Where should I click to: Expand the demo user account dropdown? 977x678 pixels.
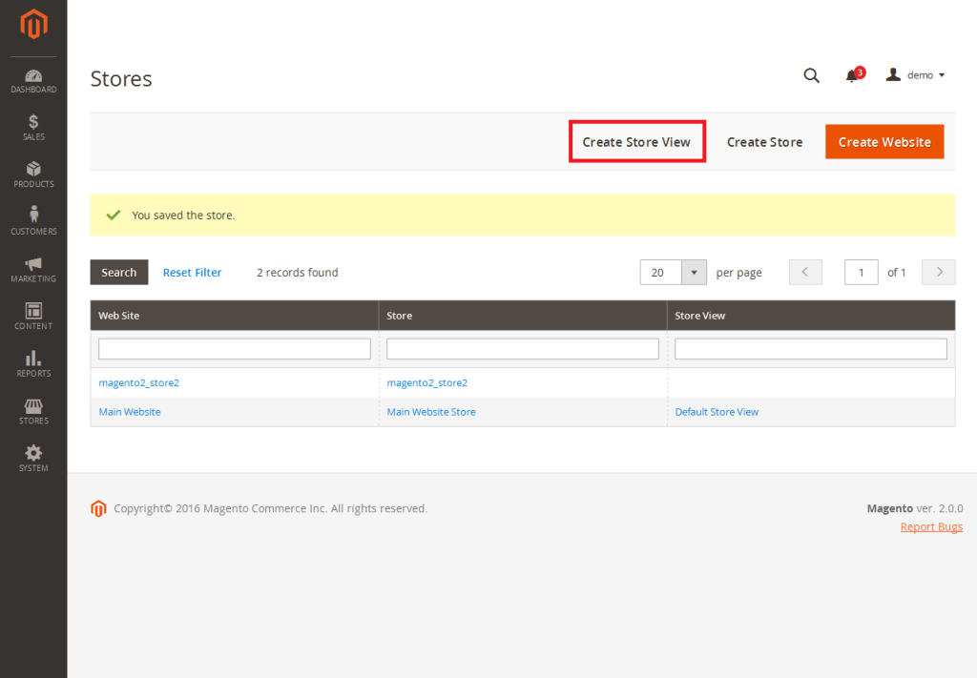point(916,75)
